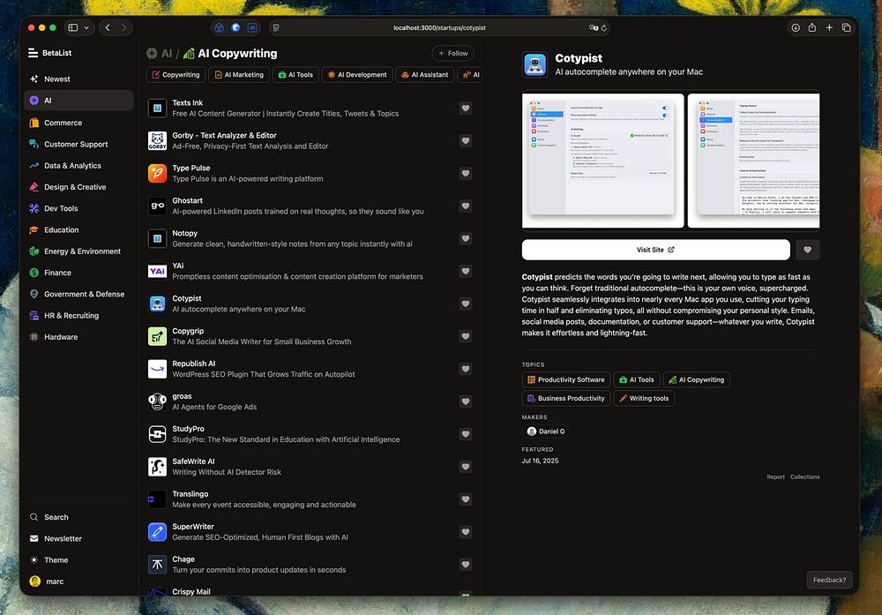Open the first Cotypist screenshot thumbnail
This screenshot has height=615, width=882.
602,161
